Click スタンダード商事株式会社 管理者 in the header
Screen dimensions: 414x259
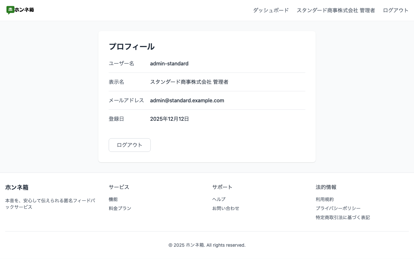tap(335, 10)
